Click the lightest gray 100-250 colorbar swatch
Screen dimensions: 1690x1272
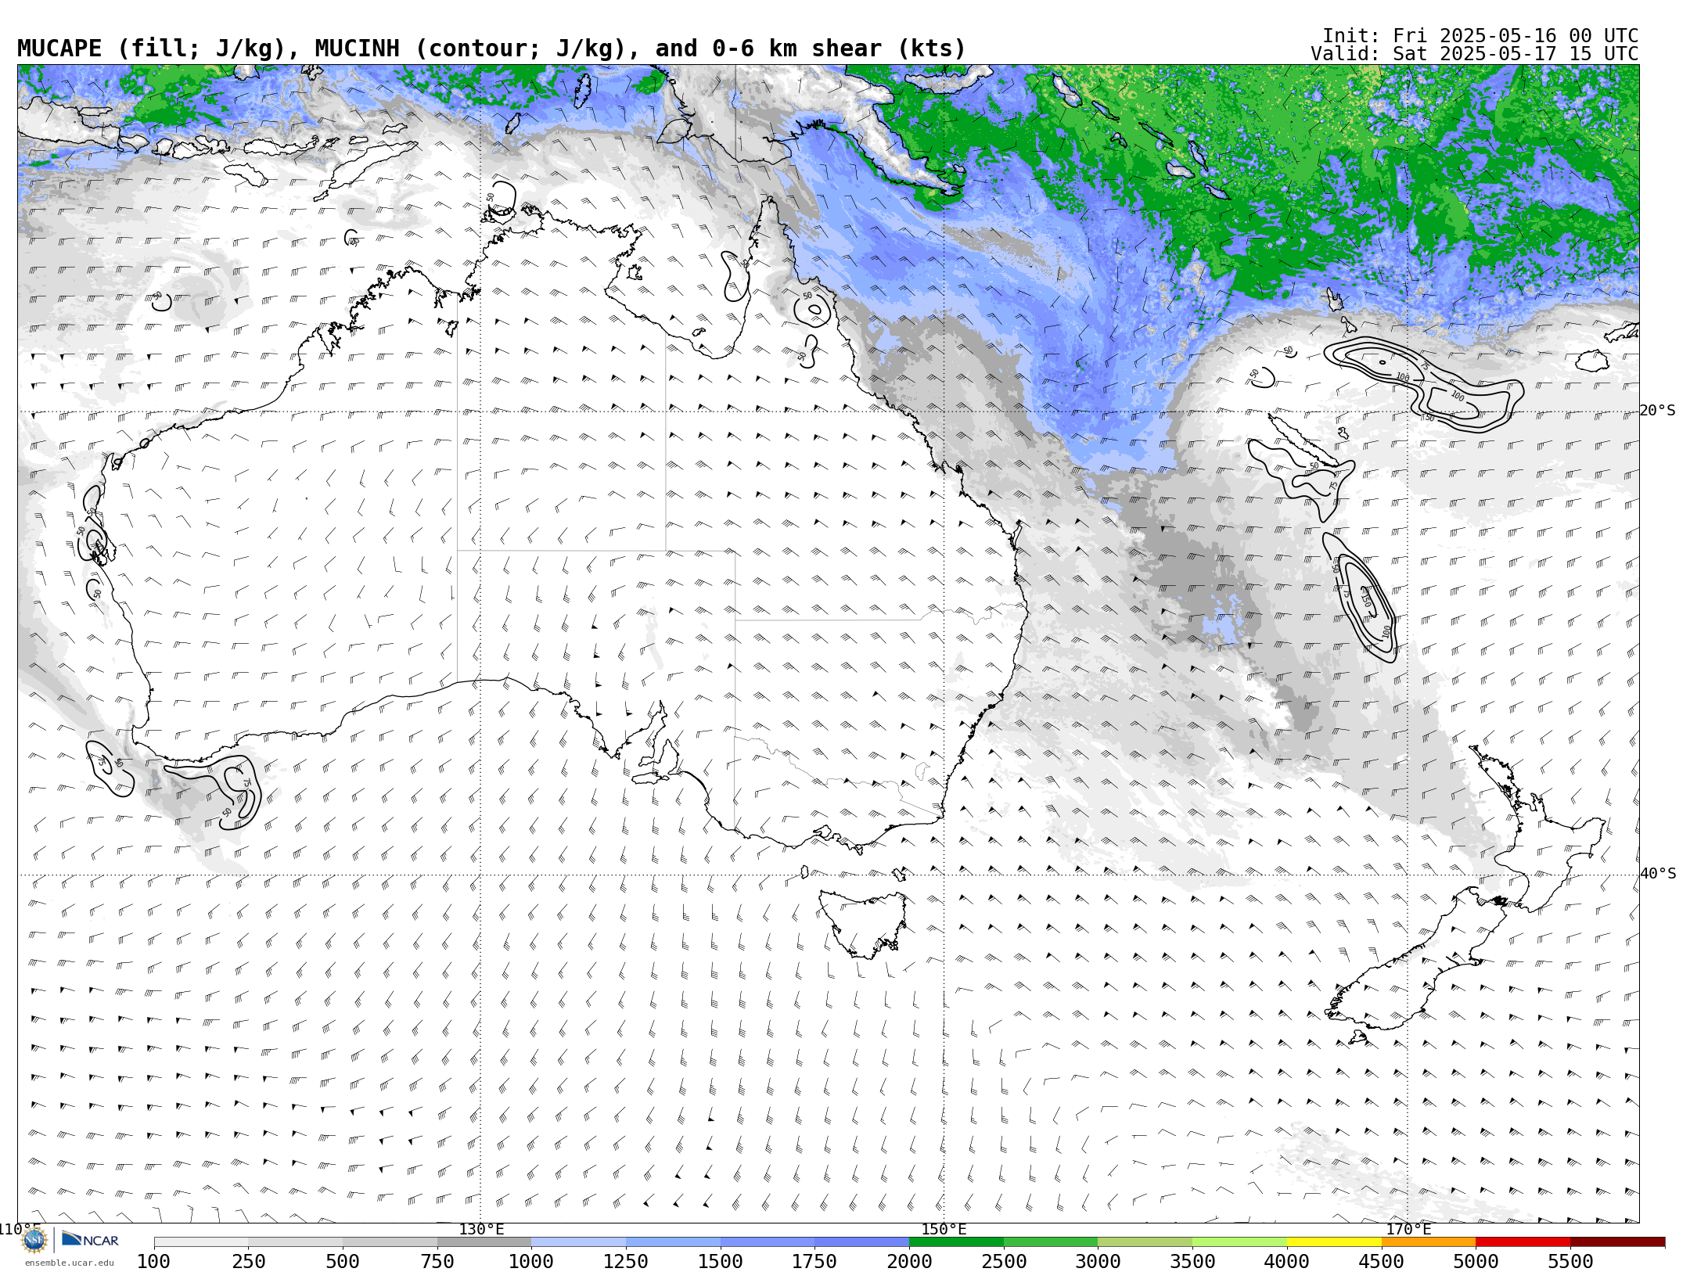(x=201, y=1242)
